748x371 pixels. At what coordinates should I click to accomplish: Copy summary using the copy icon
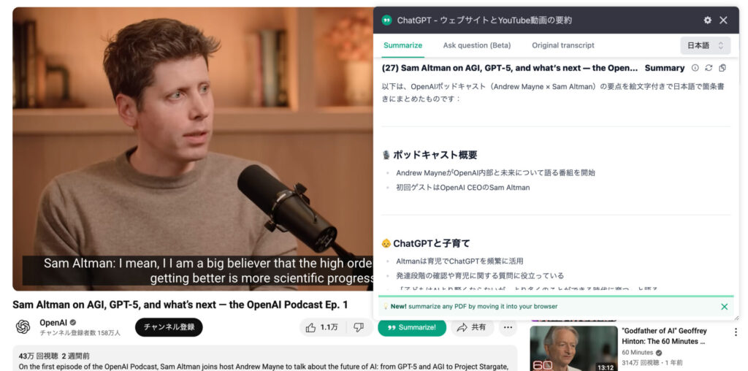click(x=722, y=68)
